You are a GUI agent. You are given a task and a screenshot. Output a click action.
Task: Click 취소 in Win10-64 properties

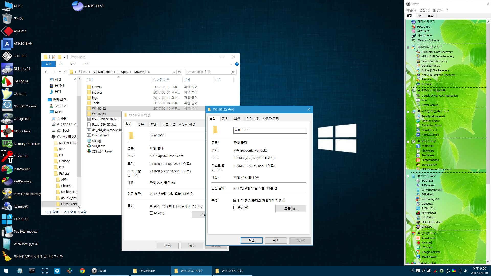pyautogui.click(x=192, y=246)
